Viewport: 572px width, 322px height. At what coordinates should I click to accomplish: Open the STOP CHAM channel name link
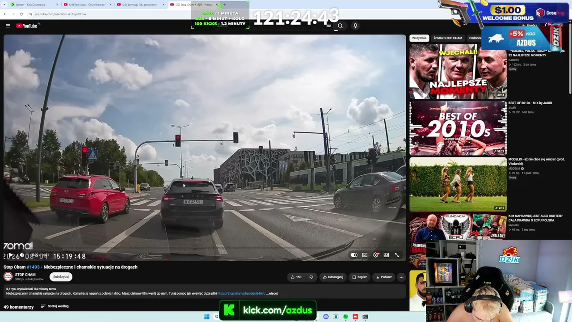[25, 275]
